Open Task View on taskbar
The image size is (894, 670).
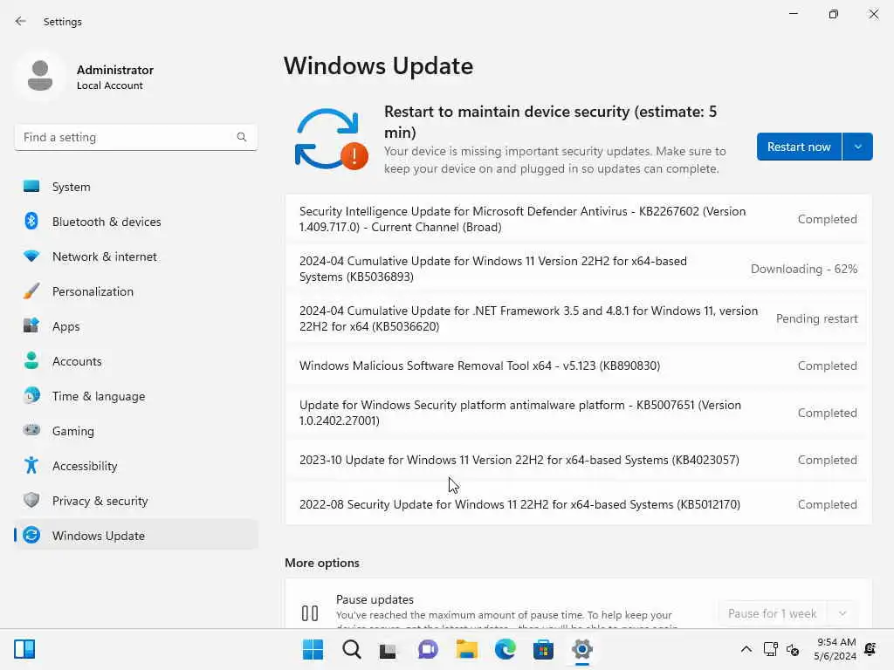click(x=389, y=649)
